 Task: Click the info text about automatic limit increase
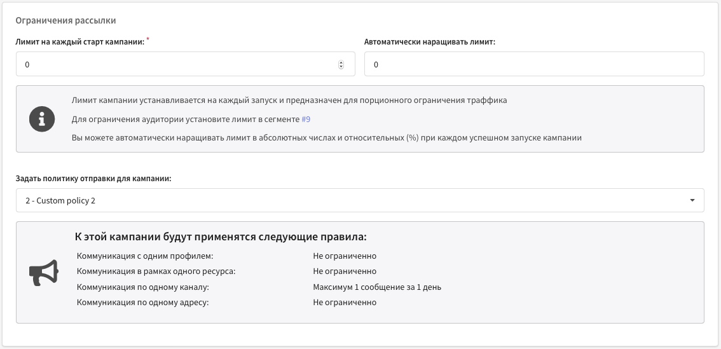(x=326, y=137)
